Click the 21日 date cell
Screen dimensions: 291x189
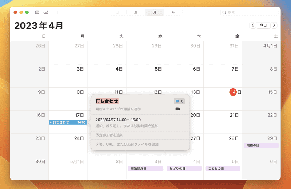tap(223, 122)
